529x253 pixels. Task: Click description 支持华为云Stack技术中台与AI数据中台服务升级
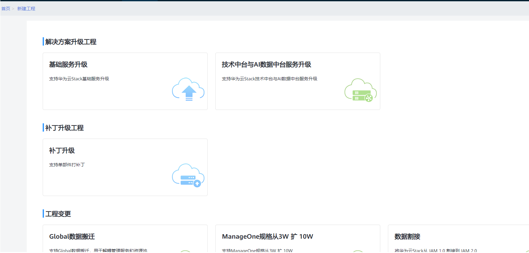click(269, 79)
